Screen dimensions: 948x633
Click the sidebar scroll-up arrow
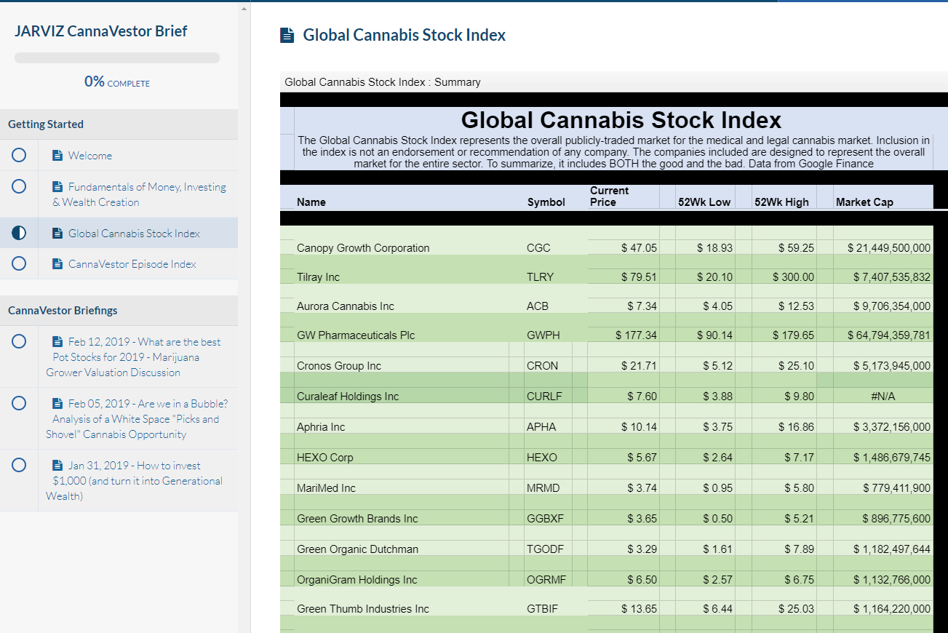coord(244,8)
